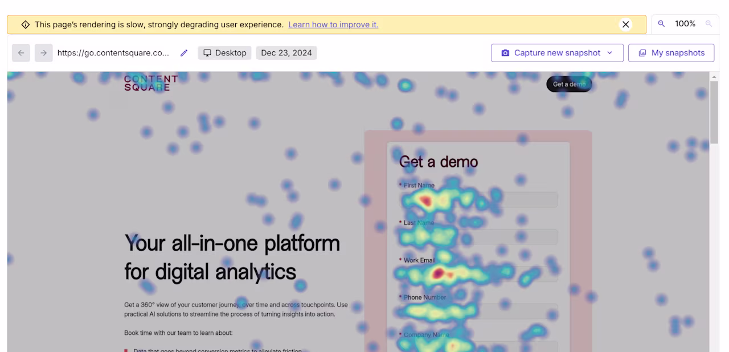The width and height of the screenshot is (729, 352).
Task: Edit the page URL with pencil icon
Action: pyautogui.click(x=184, y=53)
